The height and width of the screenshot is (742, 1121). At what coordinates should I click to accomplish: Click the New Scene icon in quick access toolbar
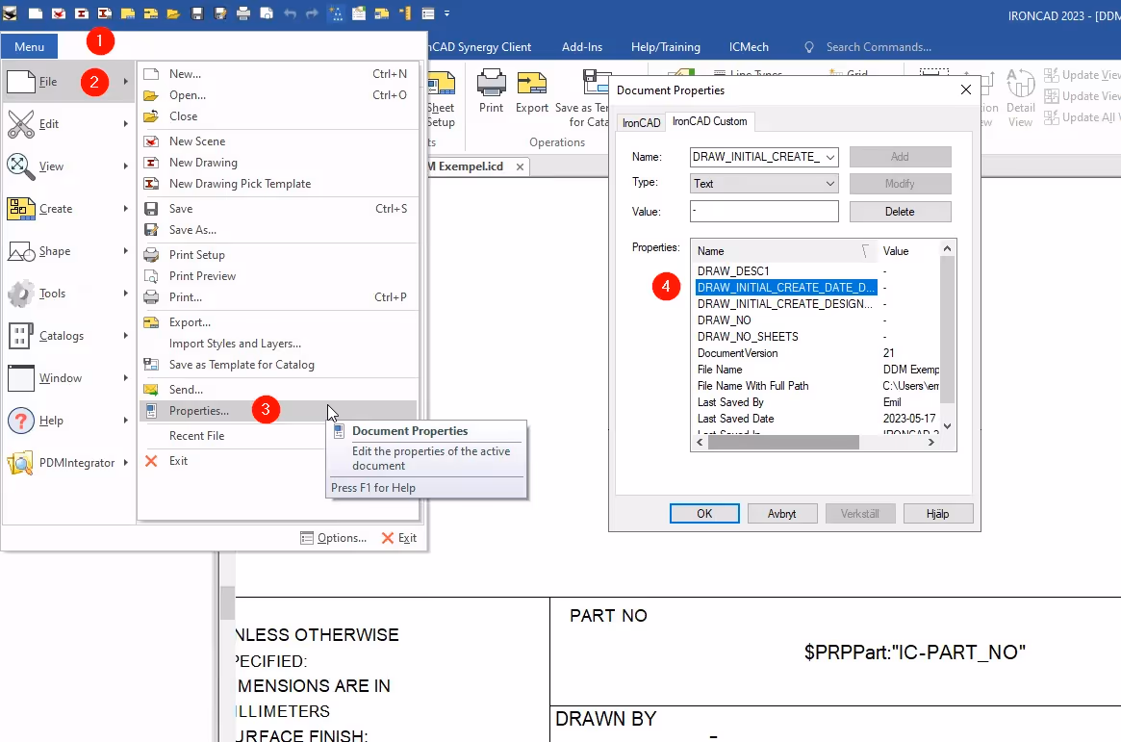(59, 13)
